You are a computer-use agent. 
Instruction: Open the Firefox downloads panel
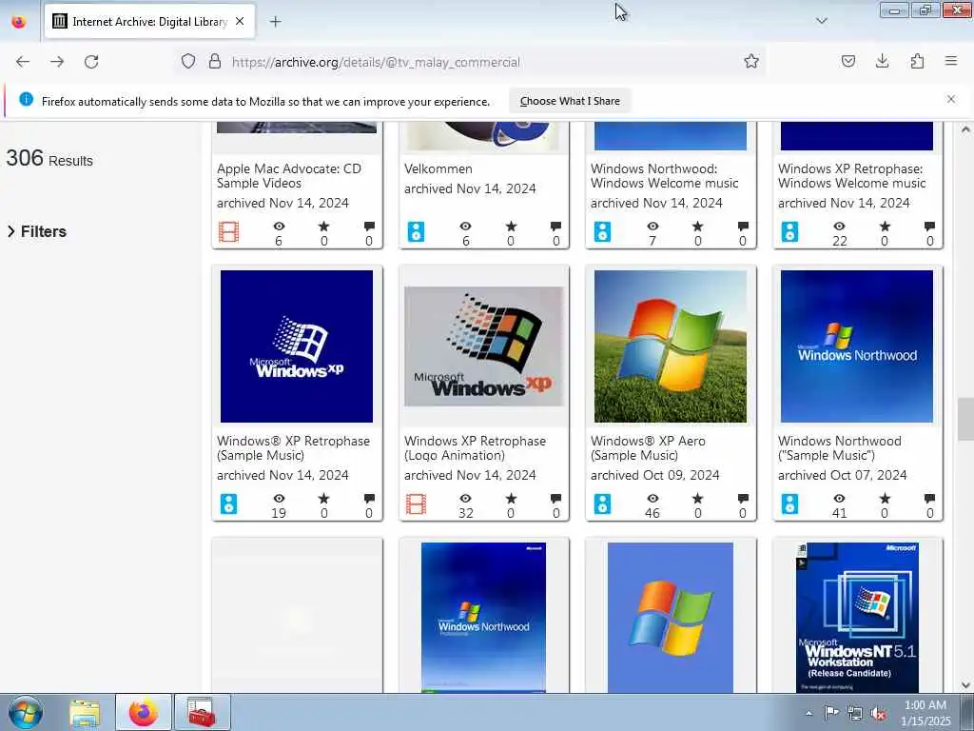882,61
